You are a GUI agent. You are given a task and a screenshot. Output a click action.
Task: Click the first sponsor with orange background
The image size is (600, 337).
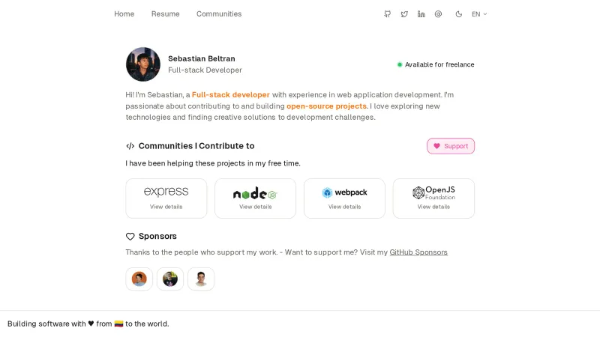(x=139, y=279)
